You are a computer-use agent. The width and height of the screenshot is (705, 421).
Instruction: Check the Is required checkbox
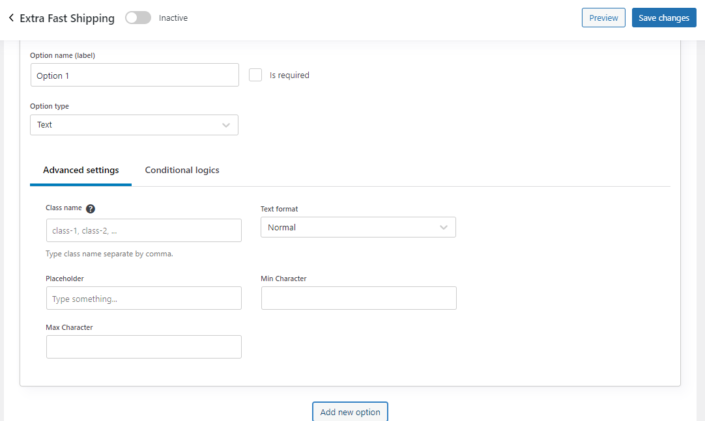[x=255, y=75]
